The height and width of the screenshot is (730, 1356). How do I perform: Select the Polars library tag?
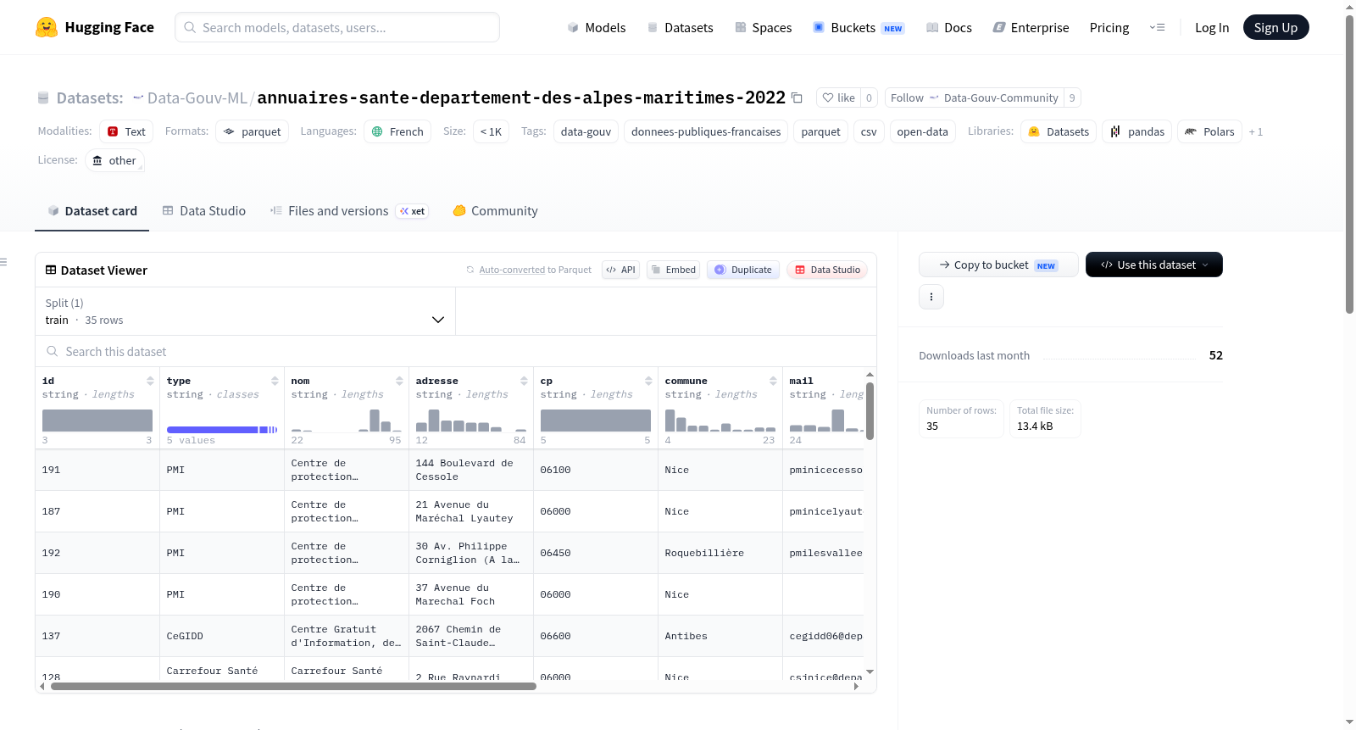pos(1209,131)
